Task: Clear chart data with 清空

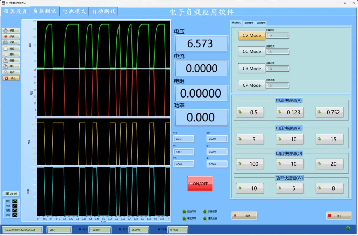Action: pyautogui.click(x=11, y=48)
